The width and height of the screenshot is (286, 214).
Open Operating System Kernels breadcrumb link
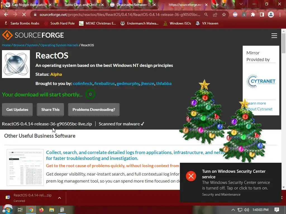point(59,45)
